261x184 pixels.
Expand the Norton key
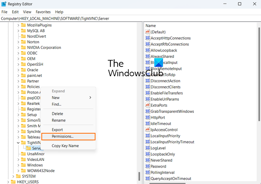tap(18, 42)
